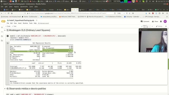Open Firefox Bookmarks menu
The height and width of the screenshot is (95, 169).
pyautogui.click(x=24, y=7)
